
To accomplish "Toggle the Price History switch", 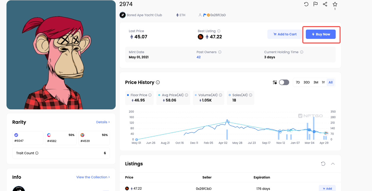I will point(284,82).
